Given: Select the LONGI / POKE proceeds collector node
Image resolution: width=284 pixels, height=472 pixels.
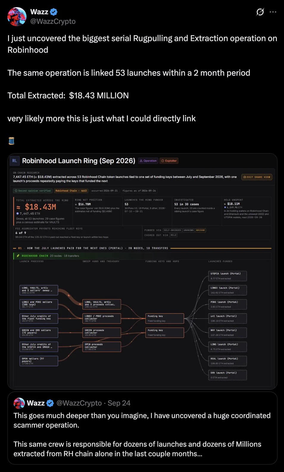Looking at the screenshot, I should click(102, 319).
